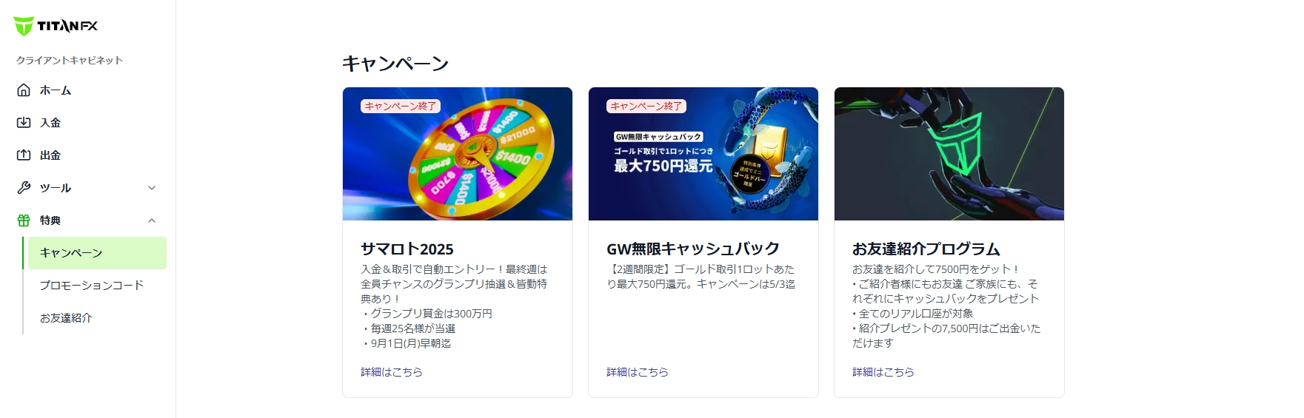Image resolution: width=1304 pixels, height=418 pixels.
Task: Click the wrench icon beside ツール
Action: [24, 188]
